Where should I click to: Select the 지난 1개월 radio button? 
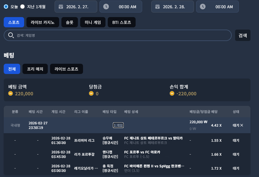coord(22,7)
